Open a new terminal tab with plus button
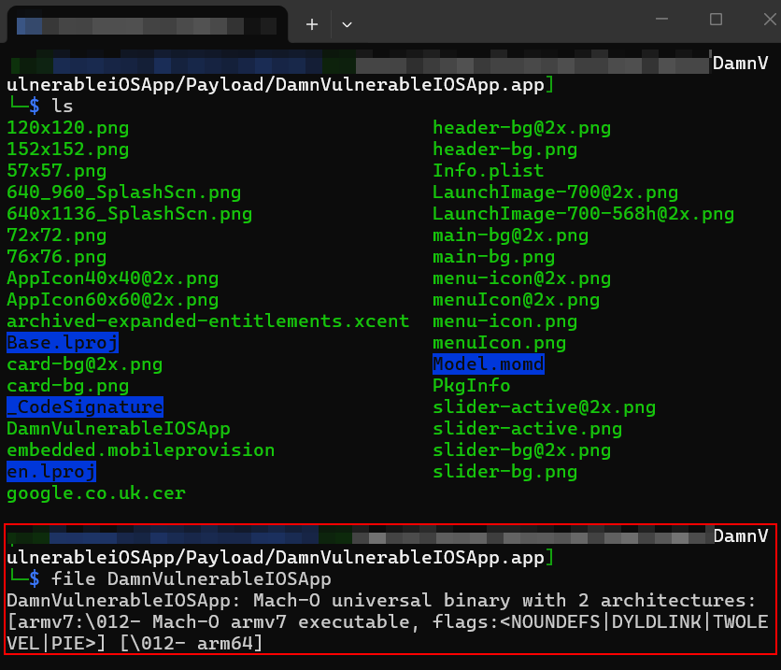This screenshot has height=670, width=781. tap(312, 23)
